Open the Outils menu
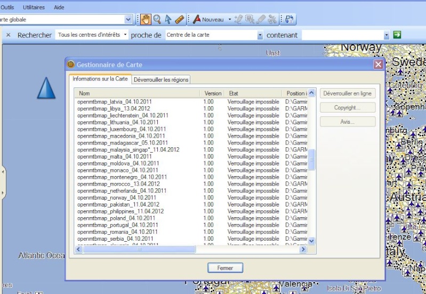 (7, 7)
